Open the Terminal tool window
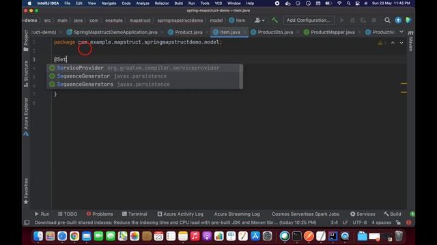The width and height of the screenshot is (437, 245). (135, 214)
